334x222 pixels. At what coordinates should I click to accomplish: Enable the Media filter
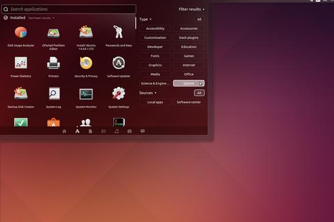[x=155, y=74]
